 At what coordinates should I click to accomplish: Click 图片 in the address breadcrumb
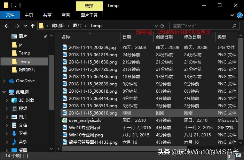[77, 26]
